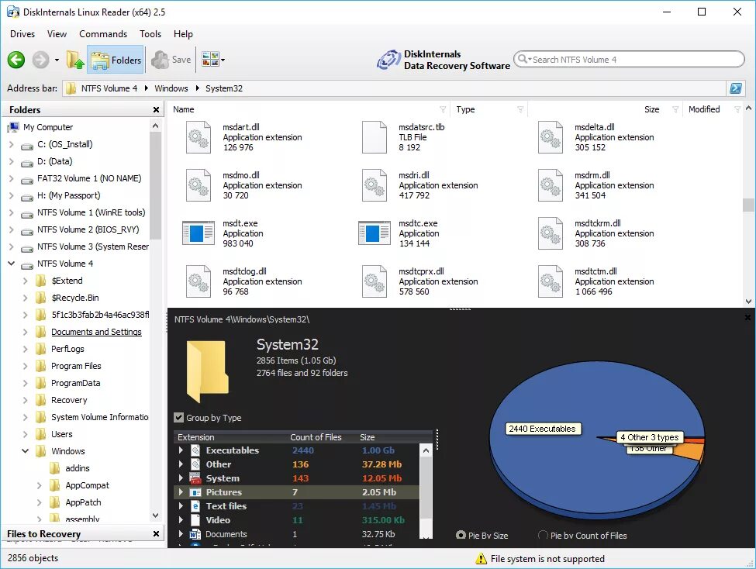Open the Help menu
Viewport: 756px width, 569px height.
coord(183,34)
